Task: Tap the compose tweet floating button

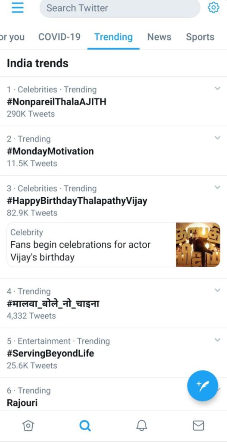Action: click(x=202, y=385)
